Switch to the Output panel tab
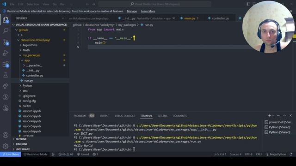 [105, 116]
